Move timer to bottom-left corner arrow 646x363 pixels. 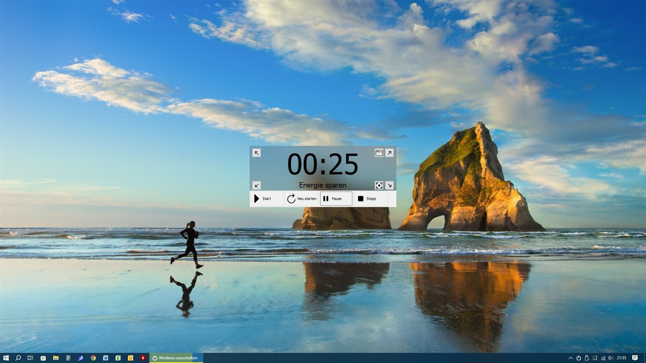tap(256, 185)
